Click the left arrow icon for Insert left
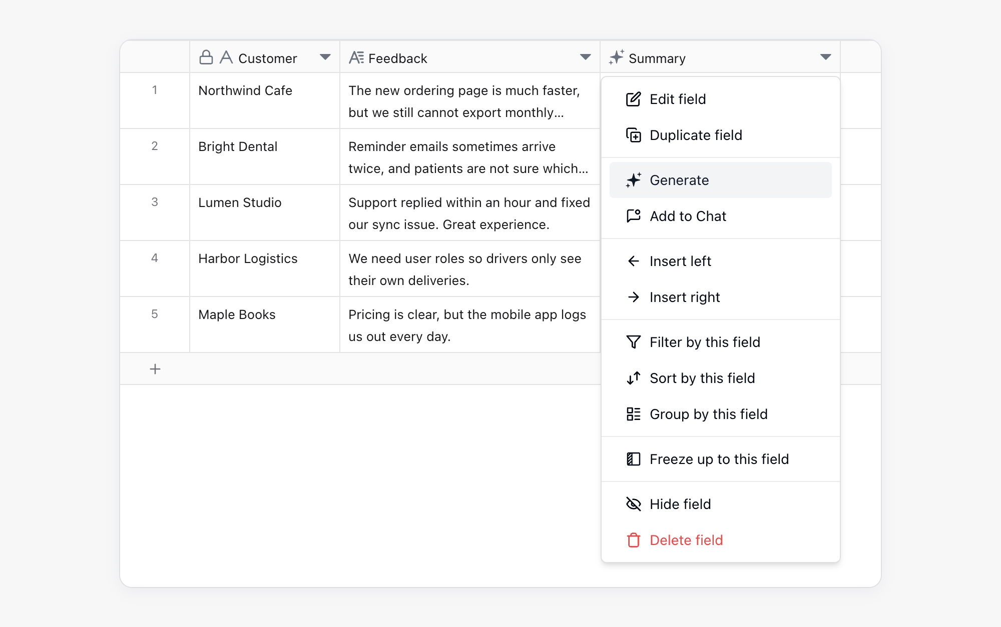The height and width of the screenshot is (627, 1001). [x=633, y=261]
